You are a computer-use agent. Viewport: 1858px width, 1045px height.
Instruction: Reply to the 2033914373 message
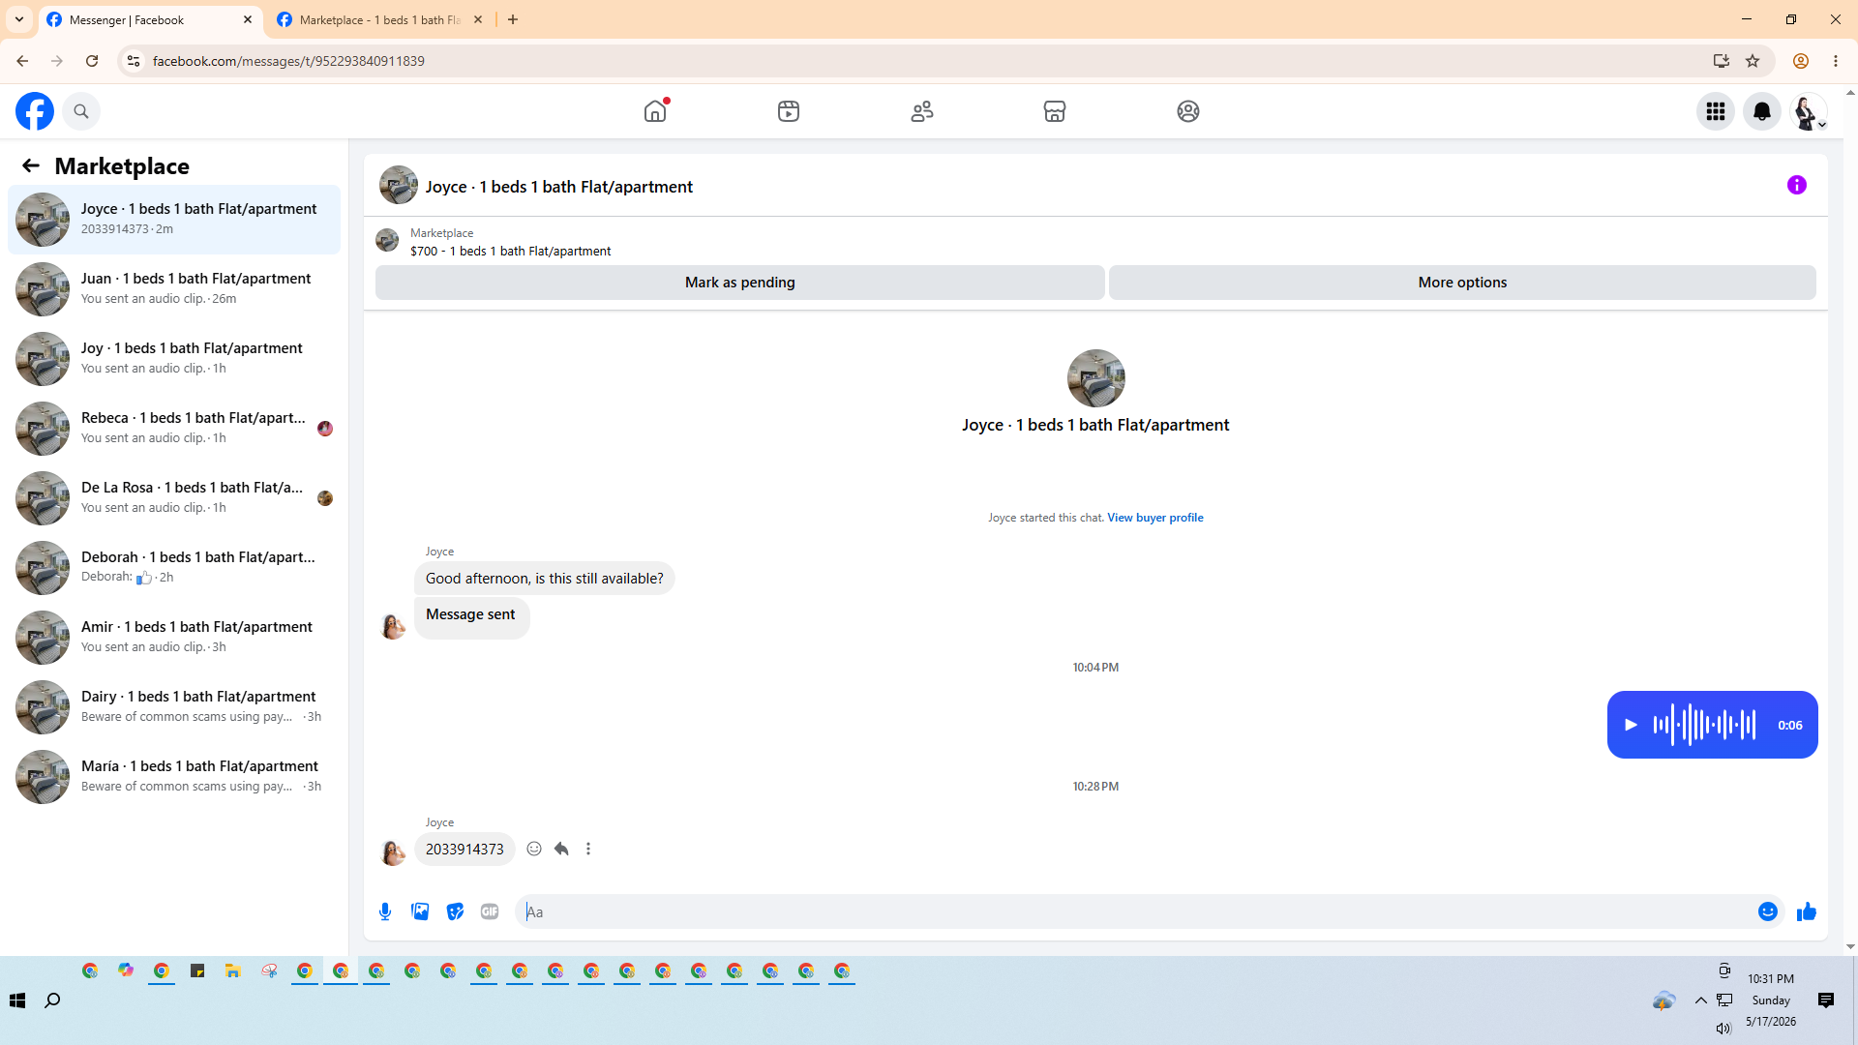[561, 849]
